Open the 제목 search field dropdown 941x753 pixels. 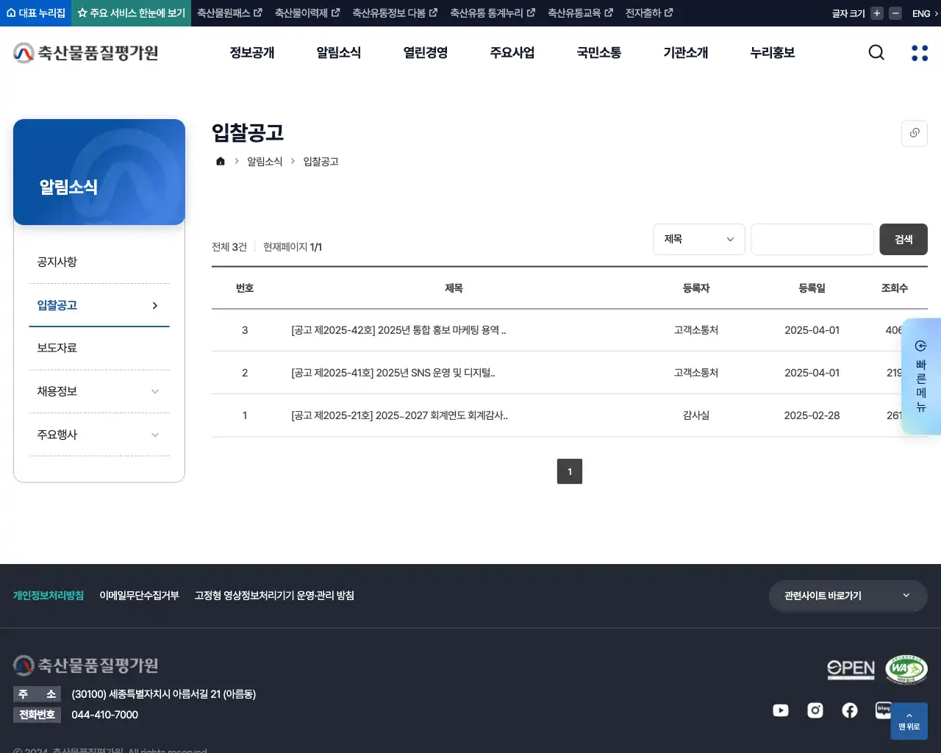698,239
